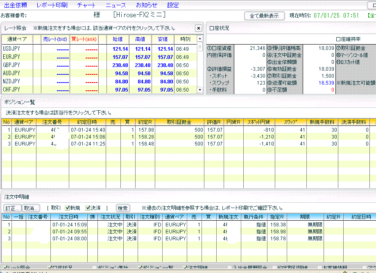Click the 検索 button
This screenshot has width=376, height=273.
123,208
